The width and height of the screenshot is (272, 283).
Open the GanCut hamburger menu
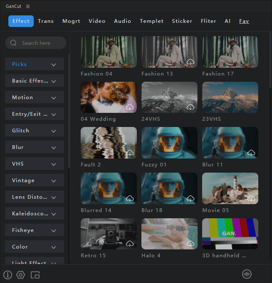coord(28,6)
